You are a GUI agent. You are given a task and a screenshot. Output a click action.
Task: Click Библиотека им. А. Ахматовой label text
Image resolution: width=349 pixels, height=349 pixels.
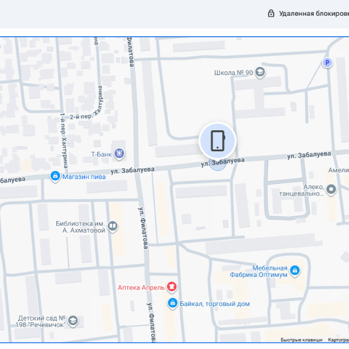[80, 227]
